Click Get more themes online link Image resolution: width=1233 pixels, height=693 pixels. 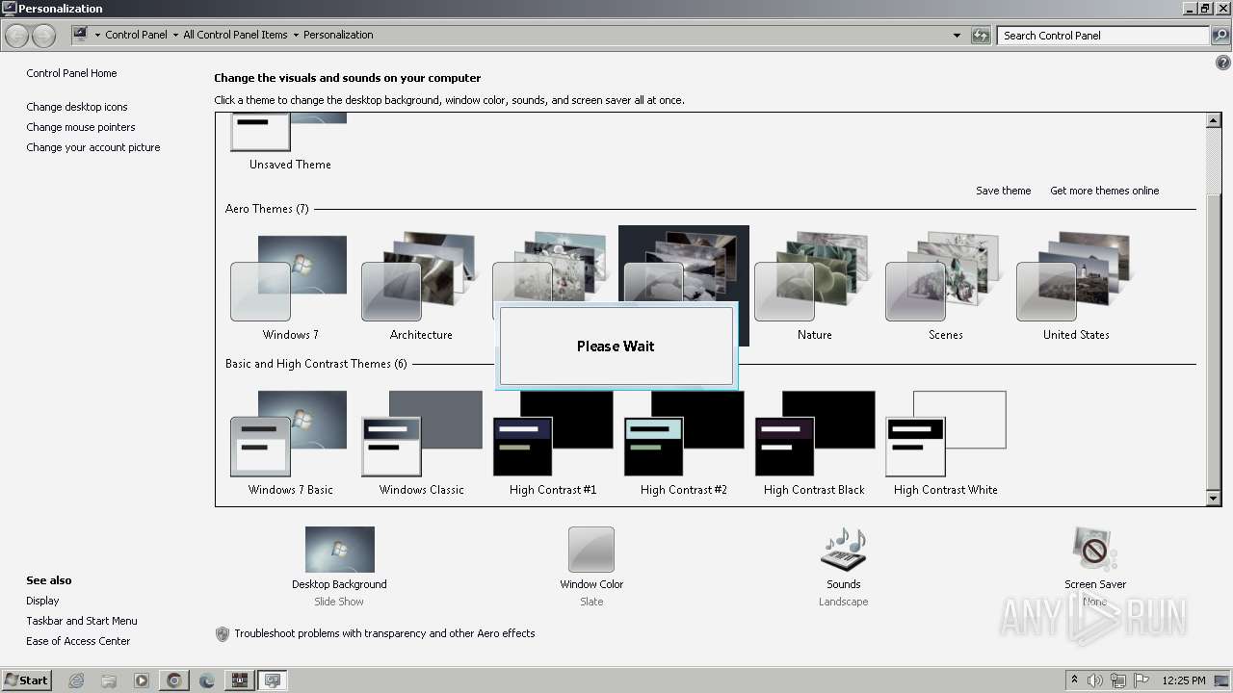(1104, 191)
